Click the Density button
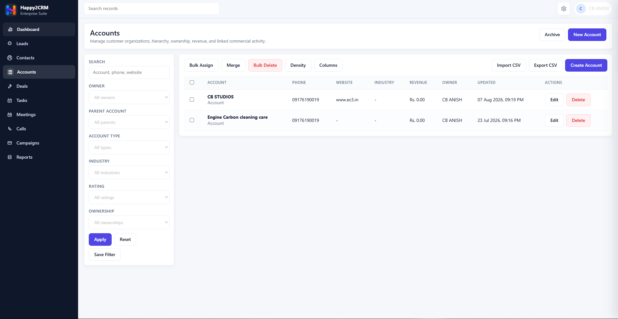 pyautogui.click(x=298, y=65)
